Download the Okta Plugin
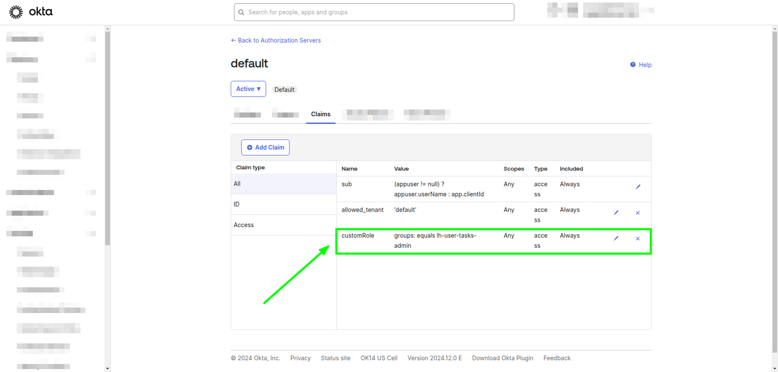This screenshot has width=778, height=372. 502,358
